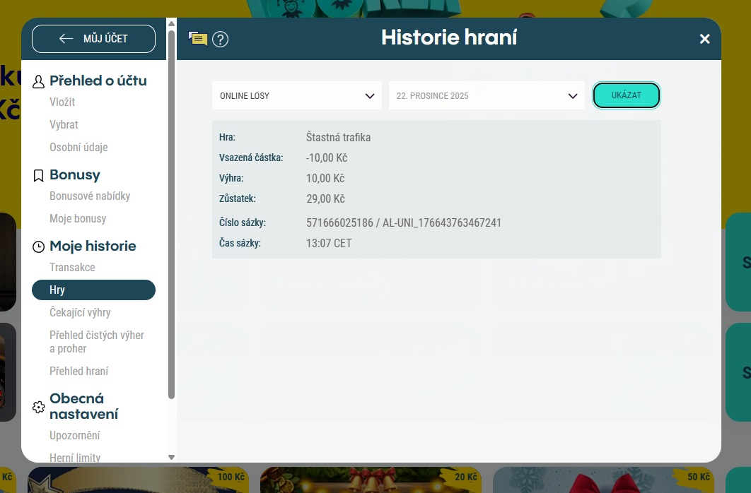Open Moje bonusy section
The image size is (751, 493).
click(78, 219)
